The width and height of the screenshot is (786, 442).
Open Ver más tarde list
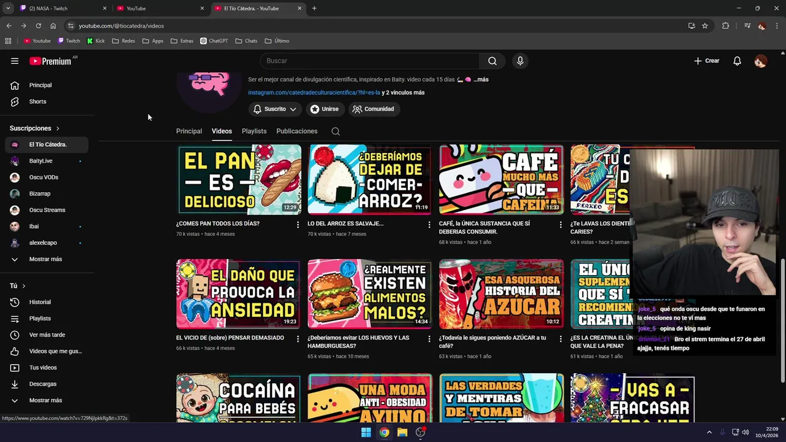tap(47, 335)
